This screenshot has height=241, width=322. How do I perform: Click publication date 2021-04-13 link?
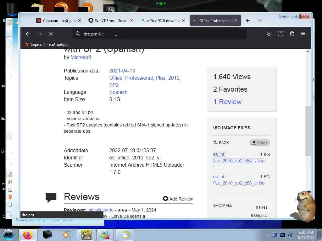(122, 71)
